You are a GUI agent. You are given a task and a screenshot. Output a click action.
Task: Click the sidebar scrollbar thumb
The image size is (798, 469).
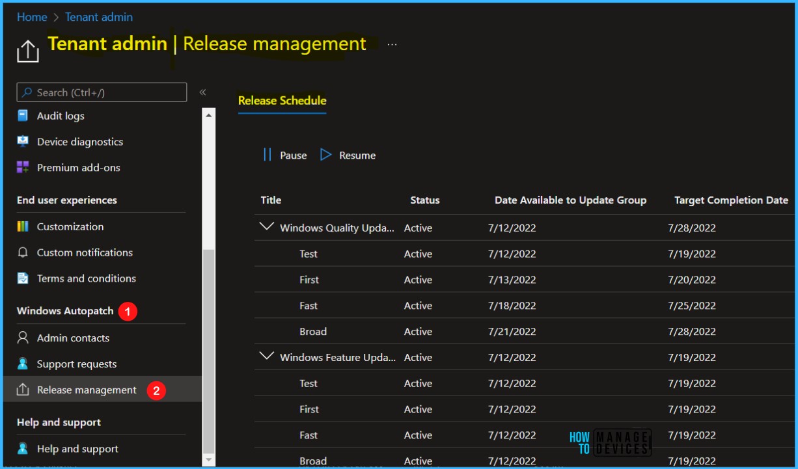(x=209, y=351)
